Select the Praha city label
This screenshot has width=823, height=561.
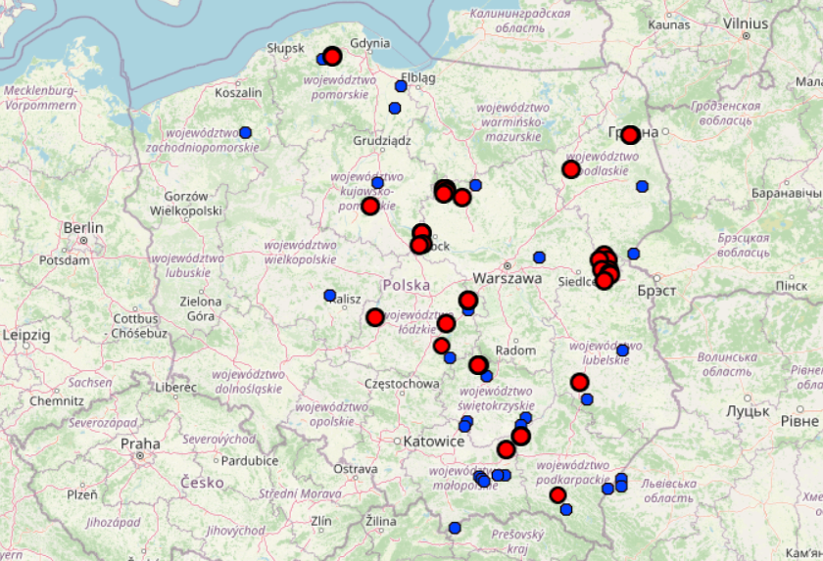[140, 444]
